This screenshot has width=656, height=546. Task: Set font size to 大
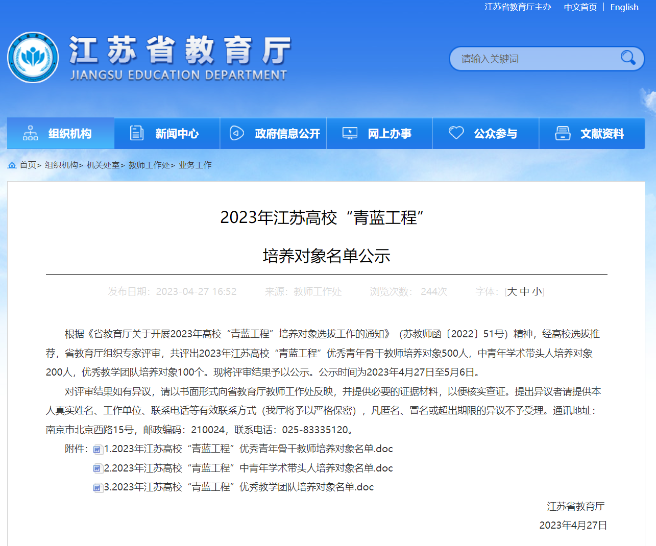pos(512,291)
